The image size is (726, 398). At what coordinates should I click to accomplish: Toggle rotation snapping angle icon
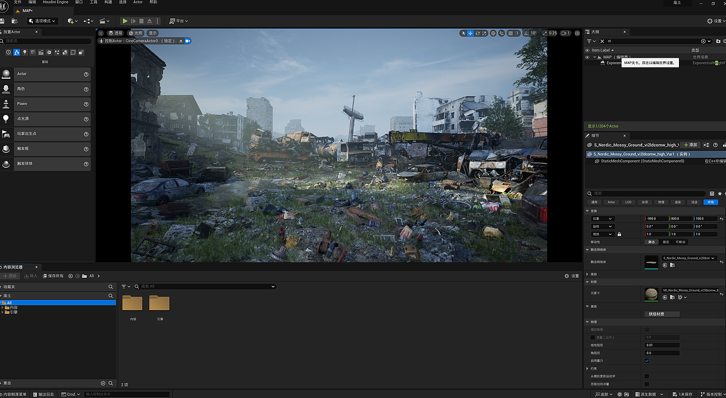click(x=526, y=33)
